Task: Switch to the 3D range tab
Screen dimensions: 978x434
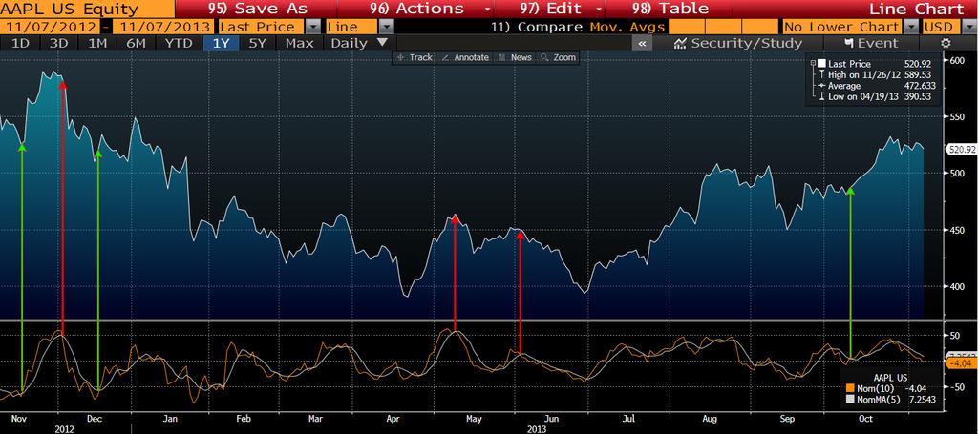Action: click(x=58, y=43)
